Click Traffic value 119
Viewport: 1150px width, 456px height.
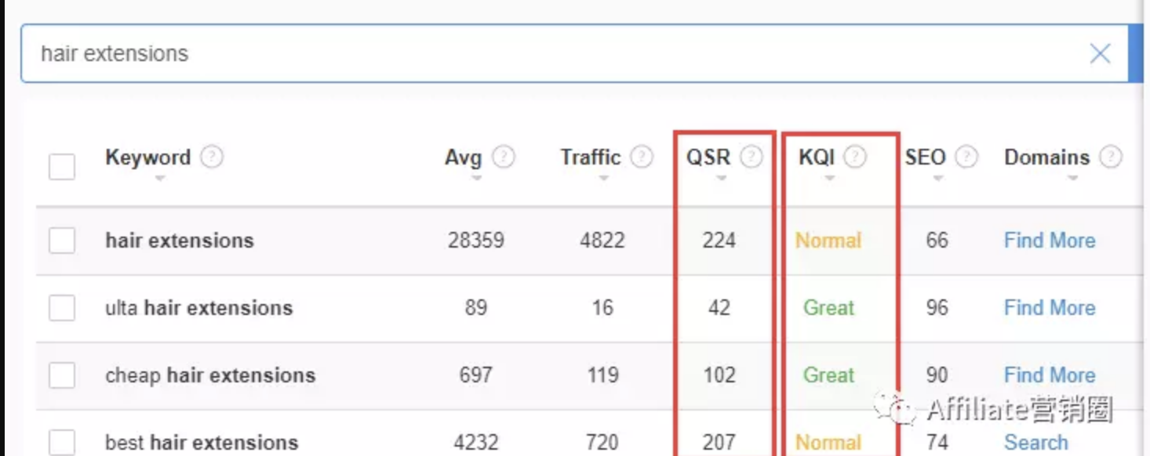602,375
